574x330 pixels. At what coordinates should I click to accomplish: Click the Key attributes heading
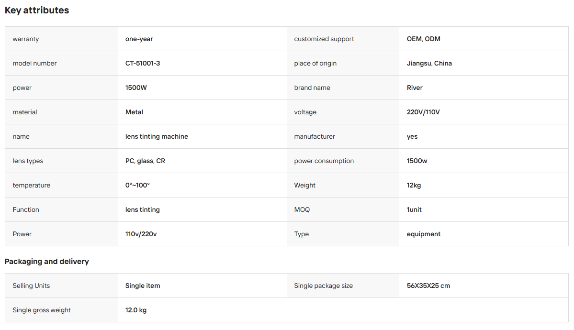click(36, 10)
